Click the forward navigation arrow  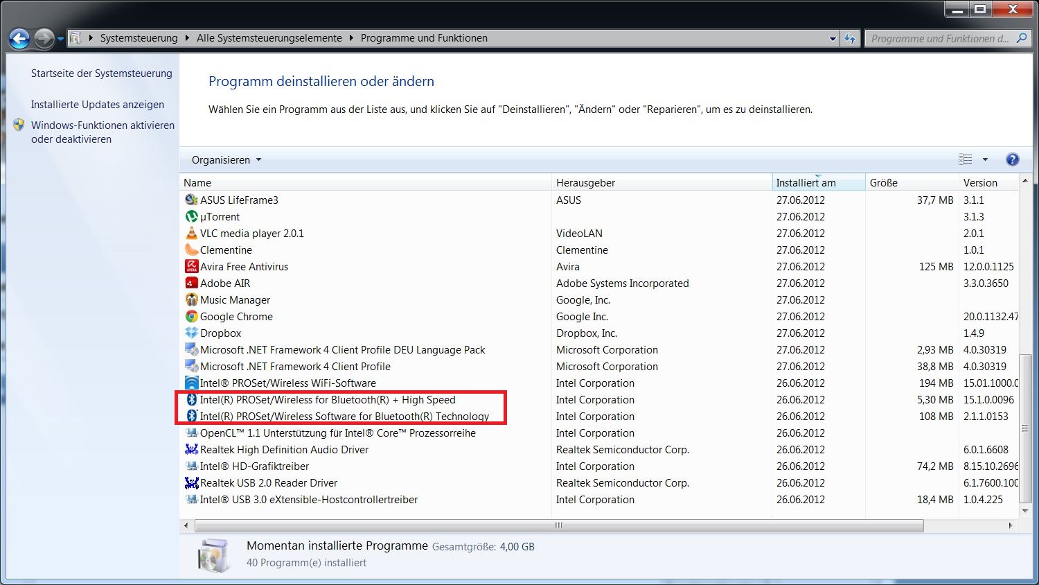click(44, 38)
